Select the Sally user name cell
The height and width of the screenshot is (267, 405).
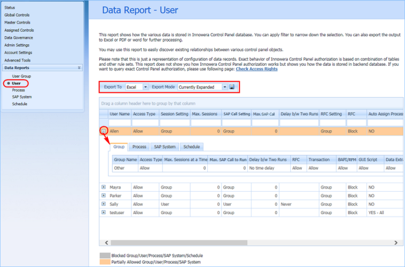120,204
